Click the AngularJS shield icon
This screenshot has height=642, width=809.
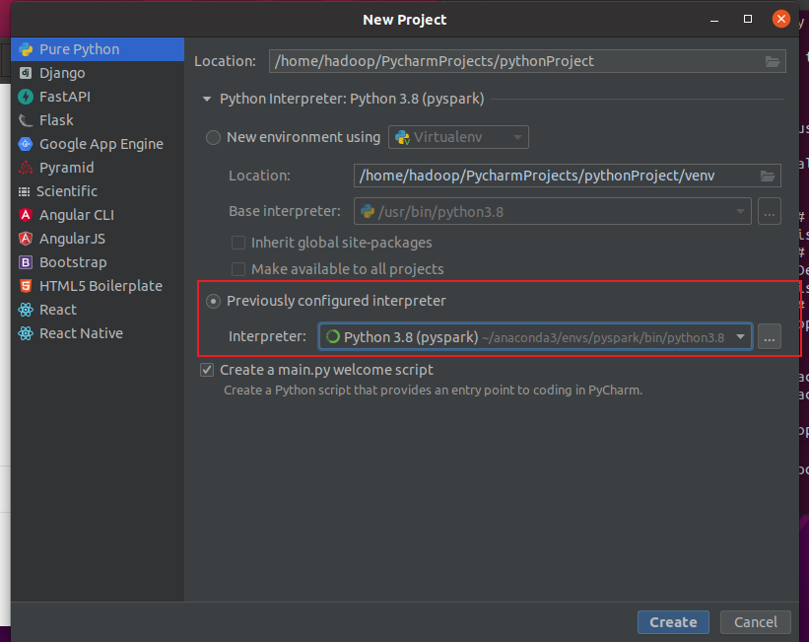click(26, 239)
